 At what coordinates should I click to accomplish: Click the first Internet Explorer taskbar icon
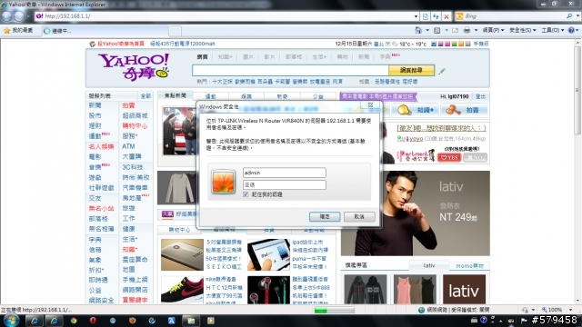pyautogui.click(x=35, y=321)
